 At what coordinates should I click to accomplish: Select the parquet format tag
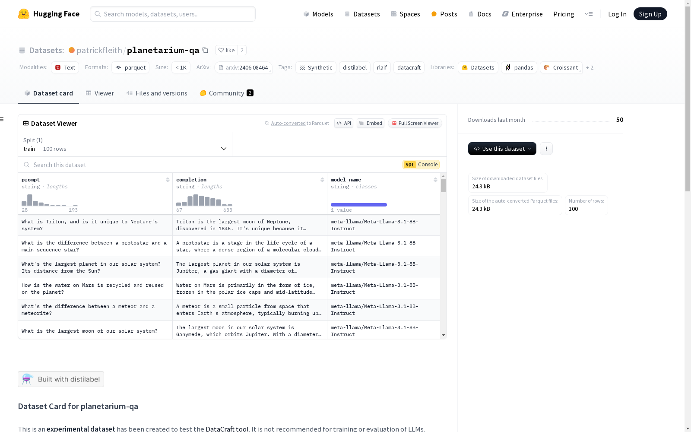point(130,67)
